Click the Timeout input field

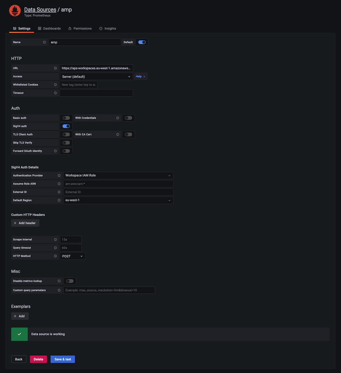(x=96, y=93)
